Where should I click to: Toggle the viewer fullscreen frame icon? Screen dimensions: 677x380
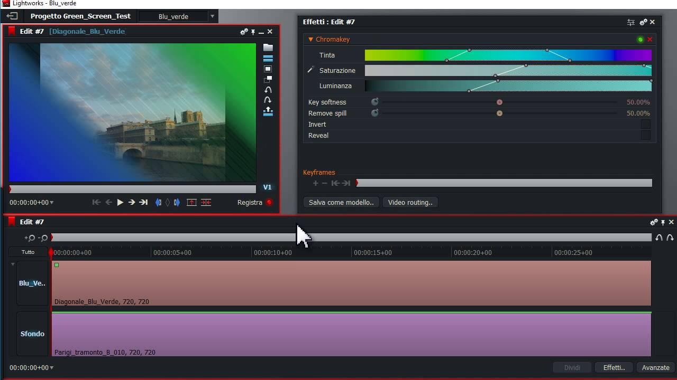[x=268, y=69]
